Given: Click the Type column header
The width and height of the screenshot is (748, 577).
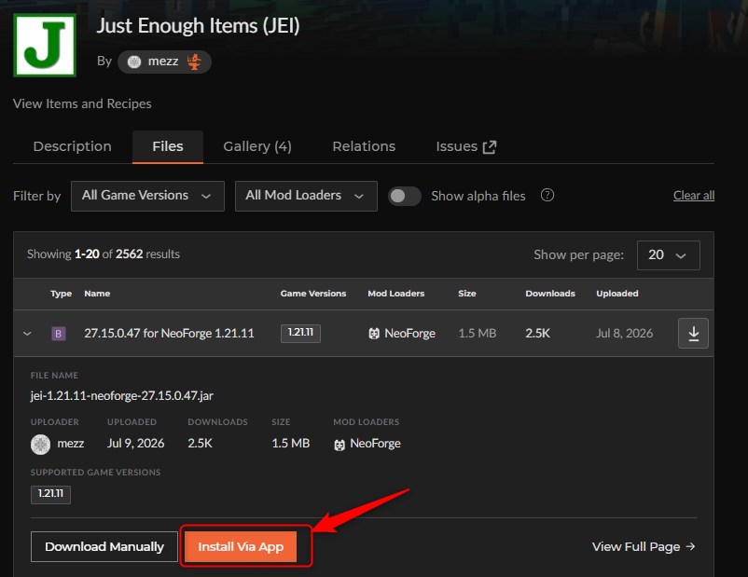Looking at the screenshot, I should (x=61, y=294).
